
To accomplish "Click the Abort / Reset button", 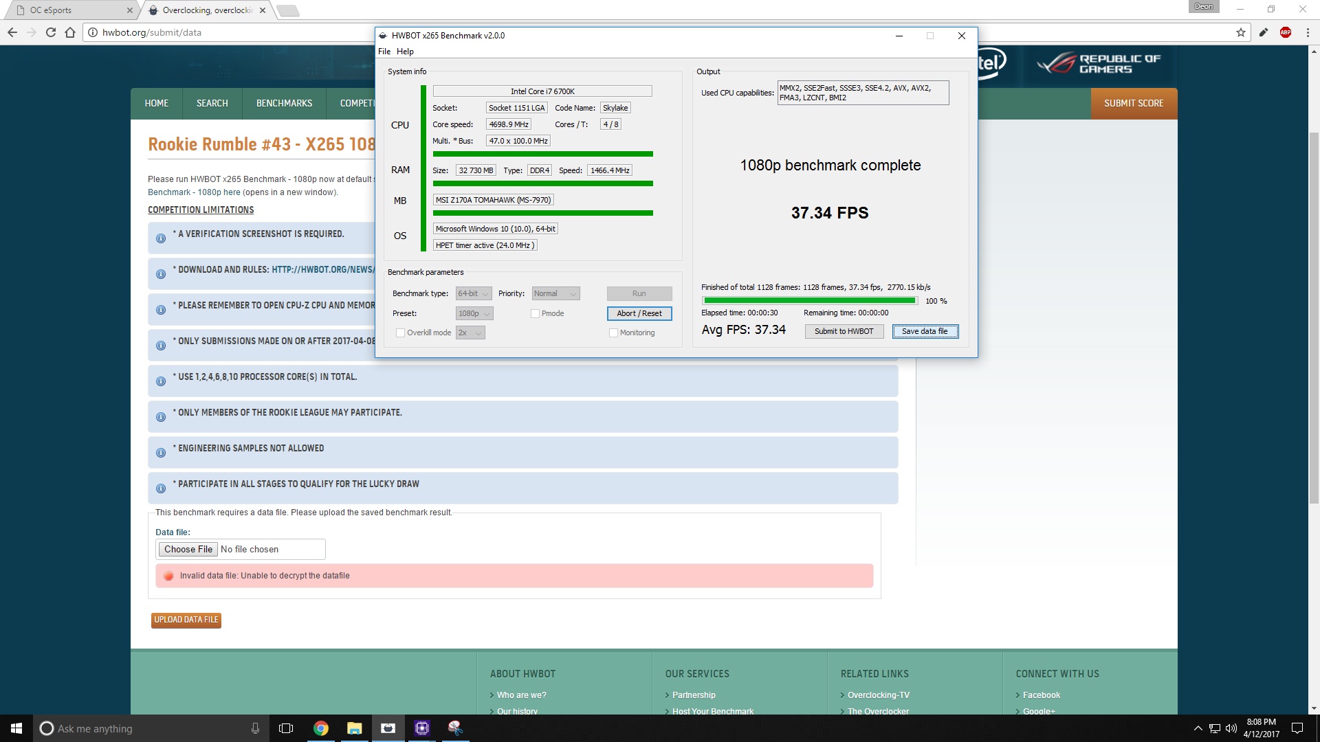I will [x=639, y=313].
